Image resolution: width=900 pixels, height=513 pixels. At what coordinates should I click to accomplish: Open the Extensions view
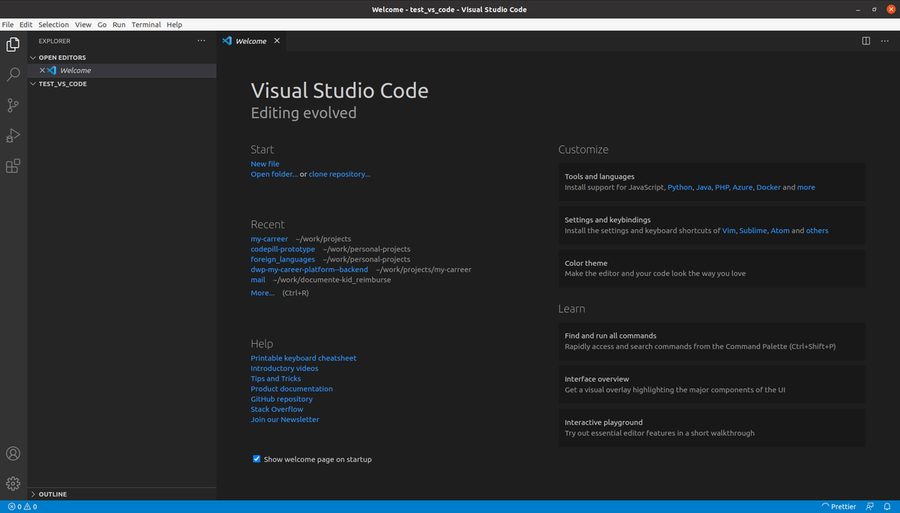pos(13,166)
